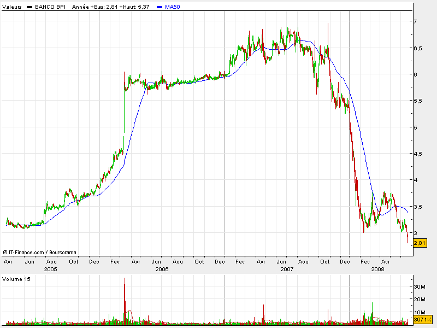Click the 20M volume axis label
The width and height of the screenshot is (437, 328).
[x=420, y=299]
